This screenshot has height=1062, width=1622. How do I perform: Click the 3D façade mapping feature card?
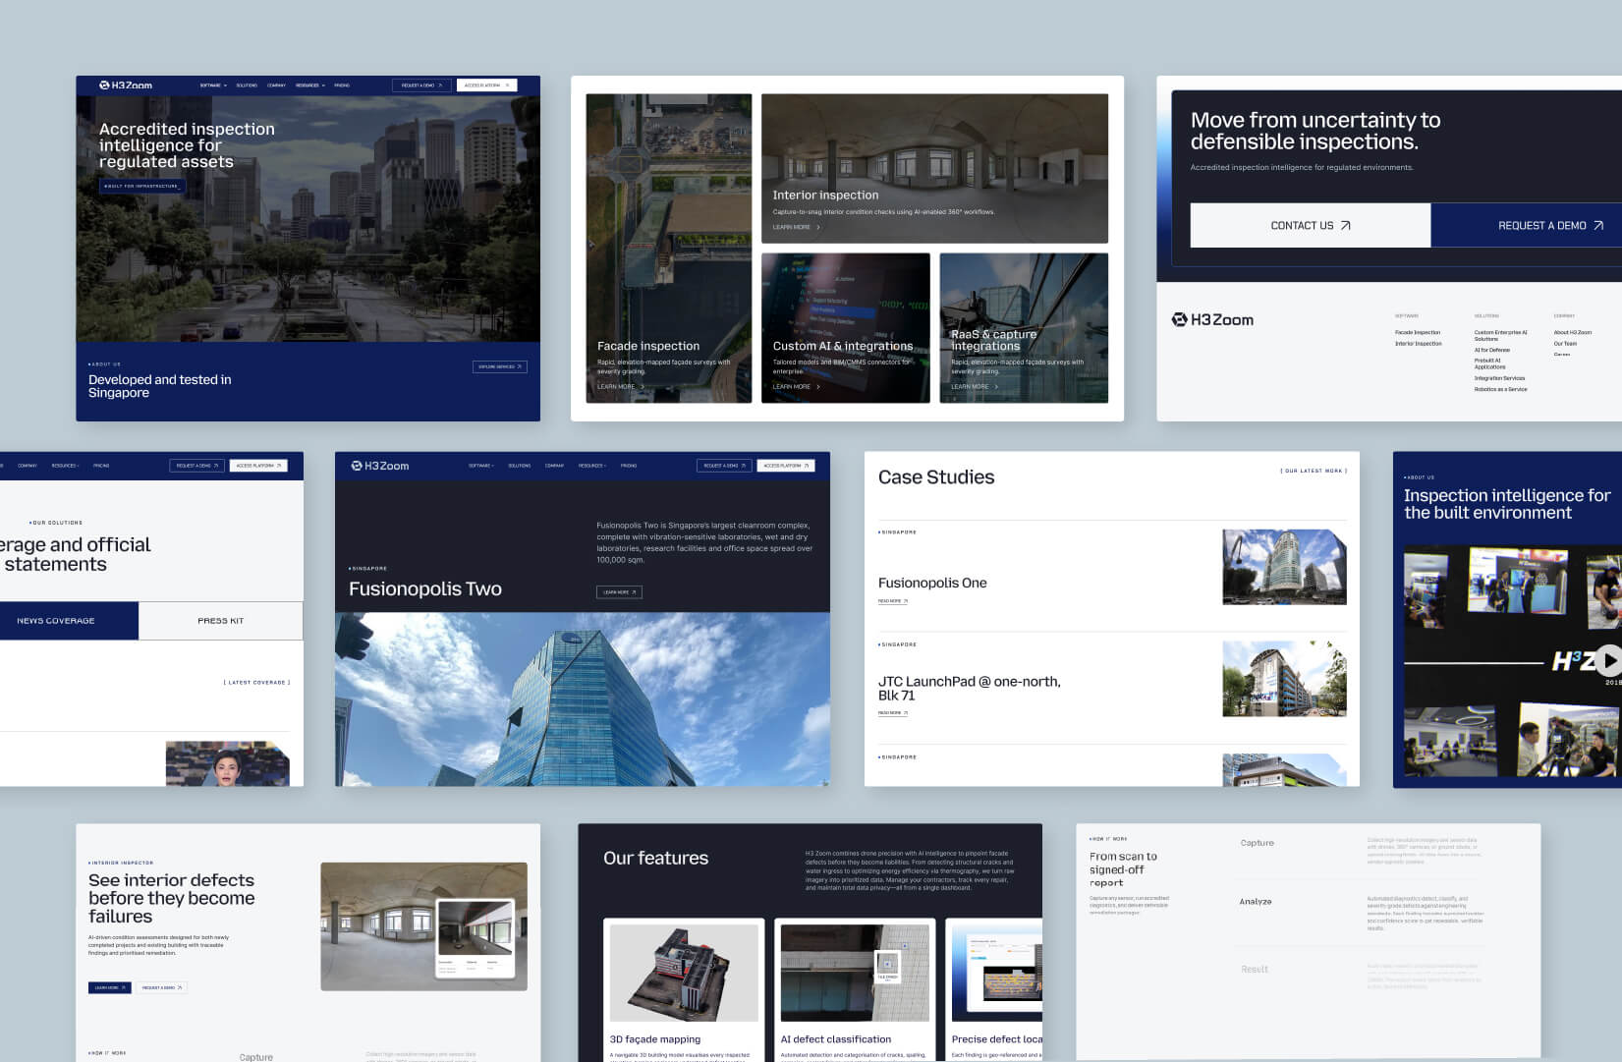(684, 990)
